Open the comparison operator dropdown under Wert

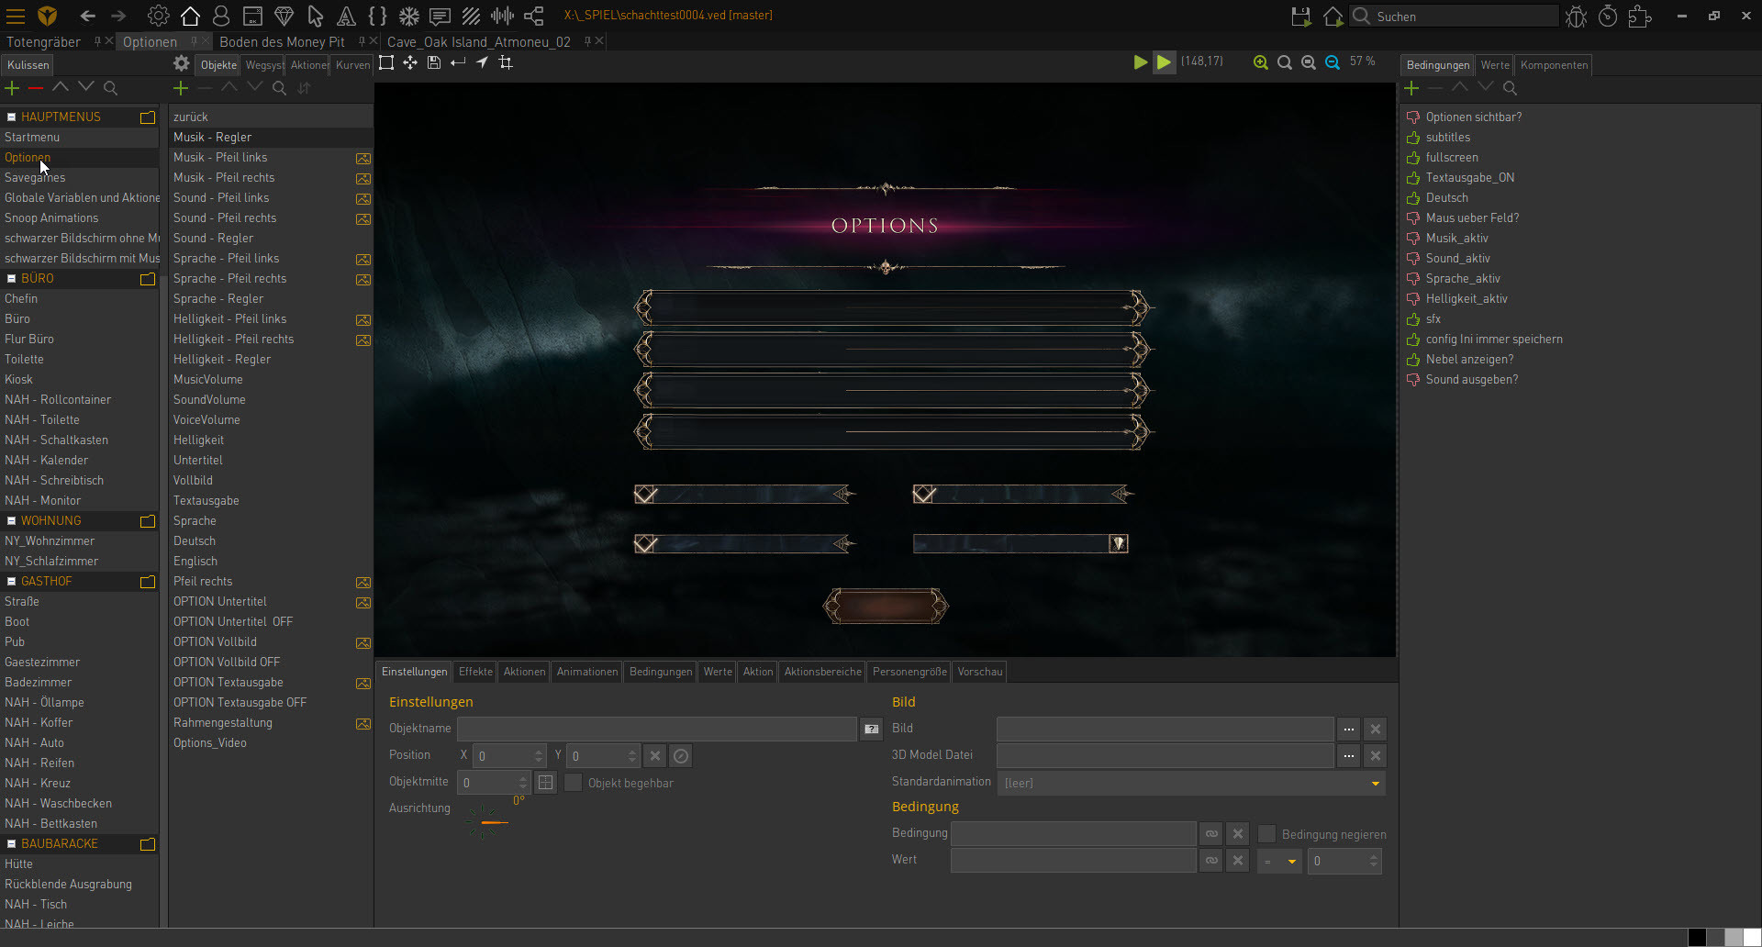(1279, 861)
